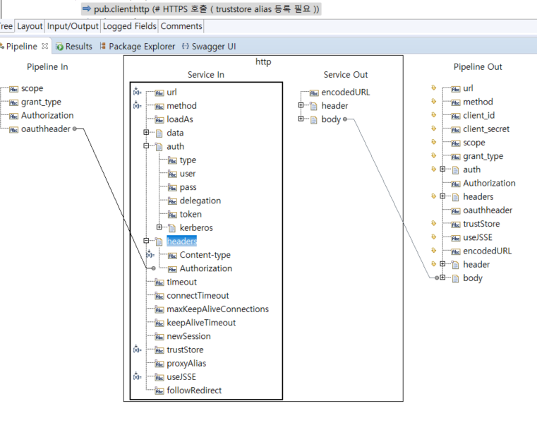Click the trustStore string icon in Pipeline Out
This screenshot has height=423, width=537.
pyautogui.click(x=456, y=224)
